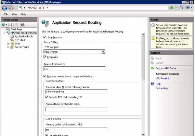Open breadcrumb arrow after HPOVSD-TEST1 in address bar
This screenshot has width=195, height=136.
[x=47, y=8]
